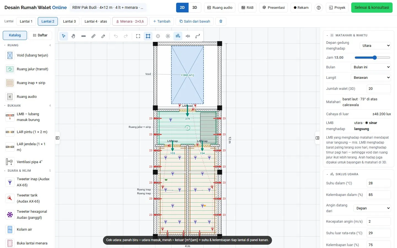
Task: Open the Langit Berawan dropdown
Action: pyautogui.click(x=371, y=78)
